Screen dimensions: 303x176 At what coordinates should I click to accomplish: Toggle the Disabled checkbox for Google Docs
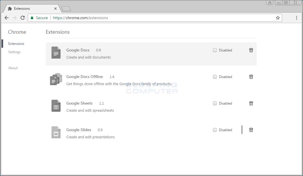pyautogui.click(x=215, y=50)
